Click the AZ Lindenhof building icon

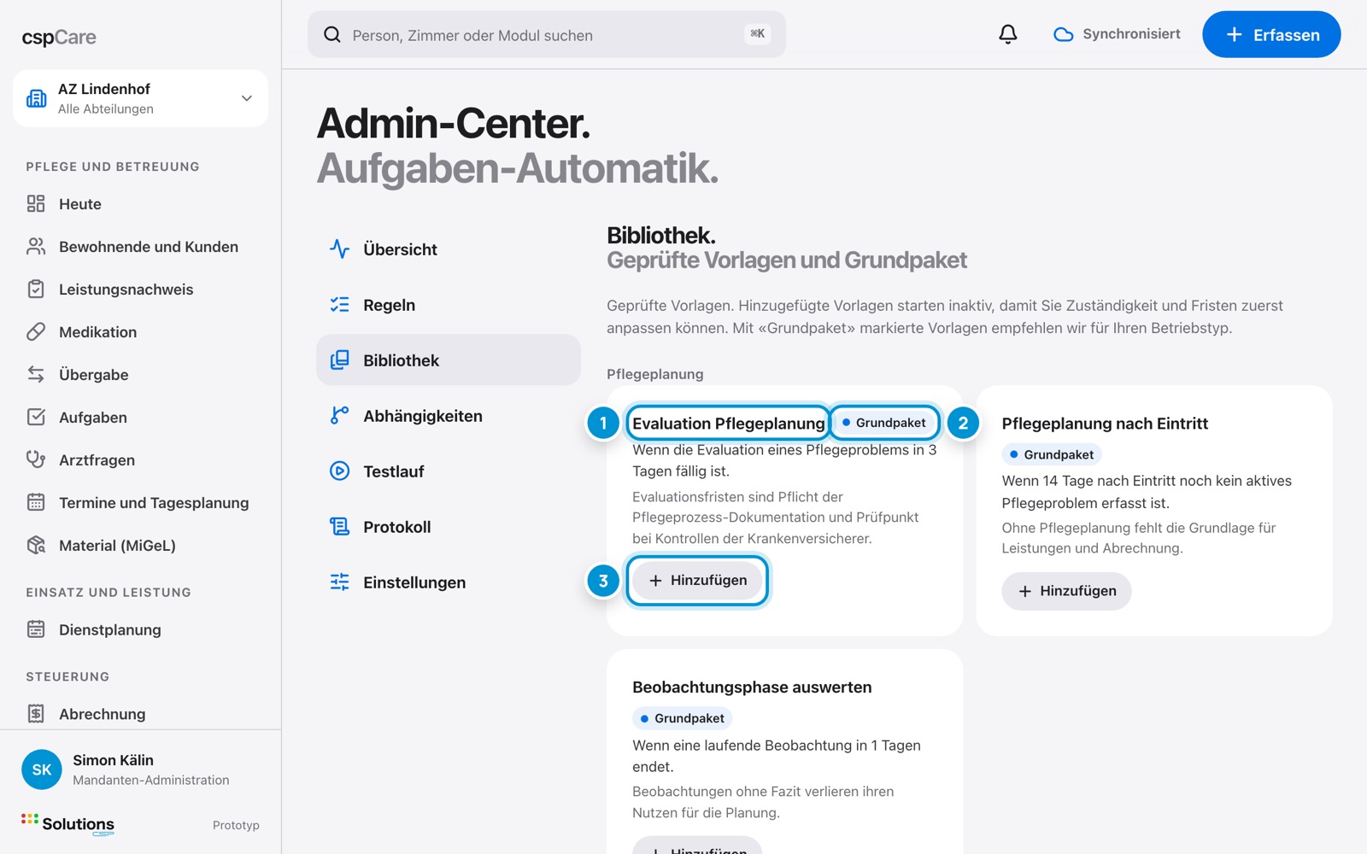[x=37, y=98]
